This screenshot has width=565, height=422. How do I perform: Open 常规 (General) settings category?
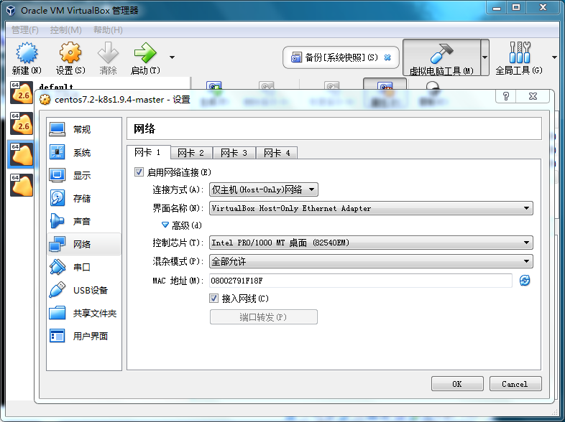click(x=84, y=129)
